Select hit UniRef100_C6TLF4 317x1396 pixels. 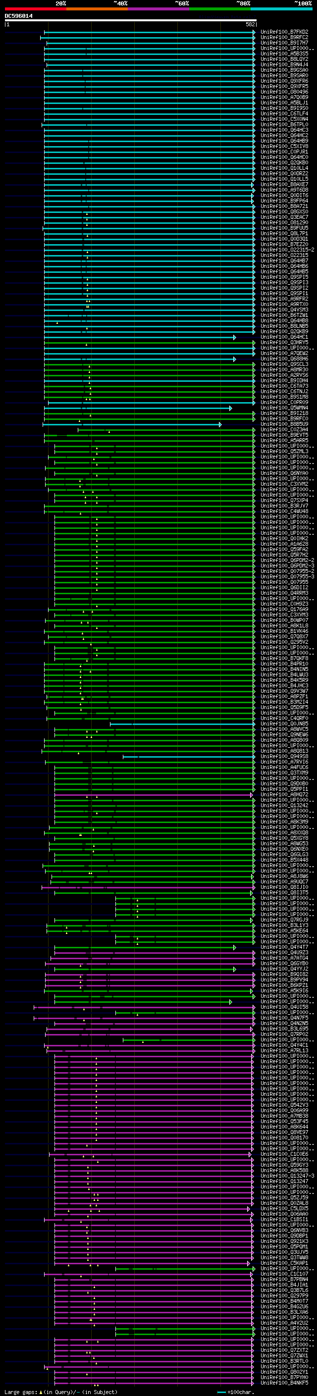[284, 114]
